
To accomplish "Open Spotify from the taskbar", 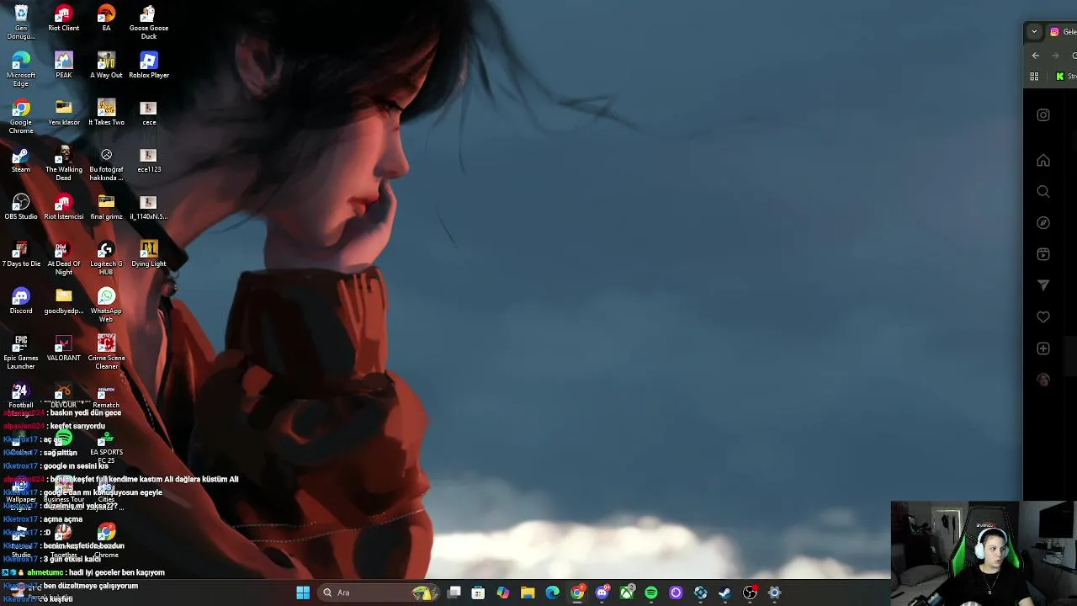I will click(651, 593).
